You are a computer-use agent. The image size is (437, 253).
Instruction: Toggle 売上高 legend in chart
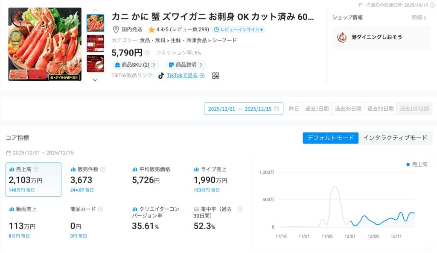point(417,165)
